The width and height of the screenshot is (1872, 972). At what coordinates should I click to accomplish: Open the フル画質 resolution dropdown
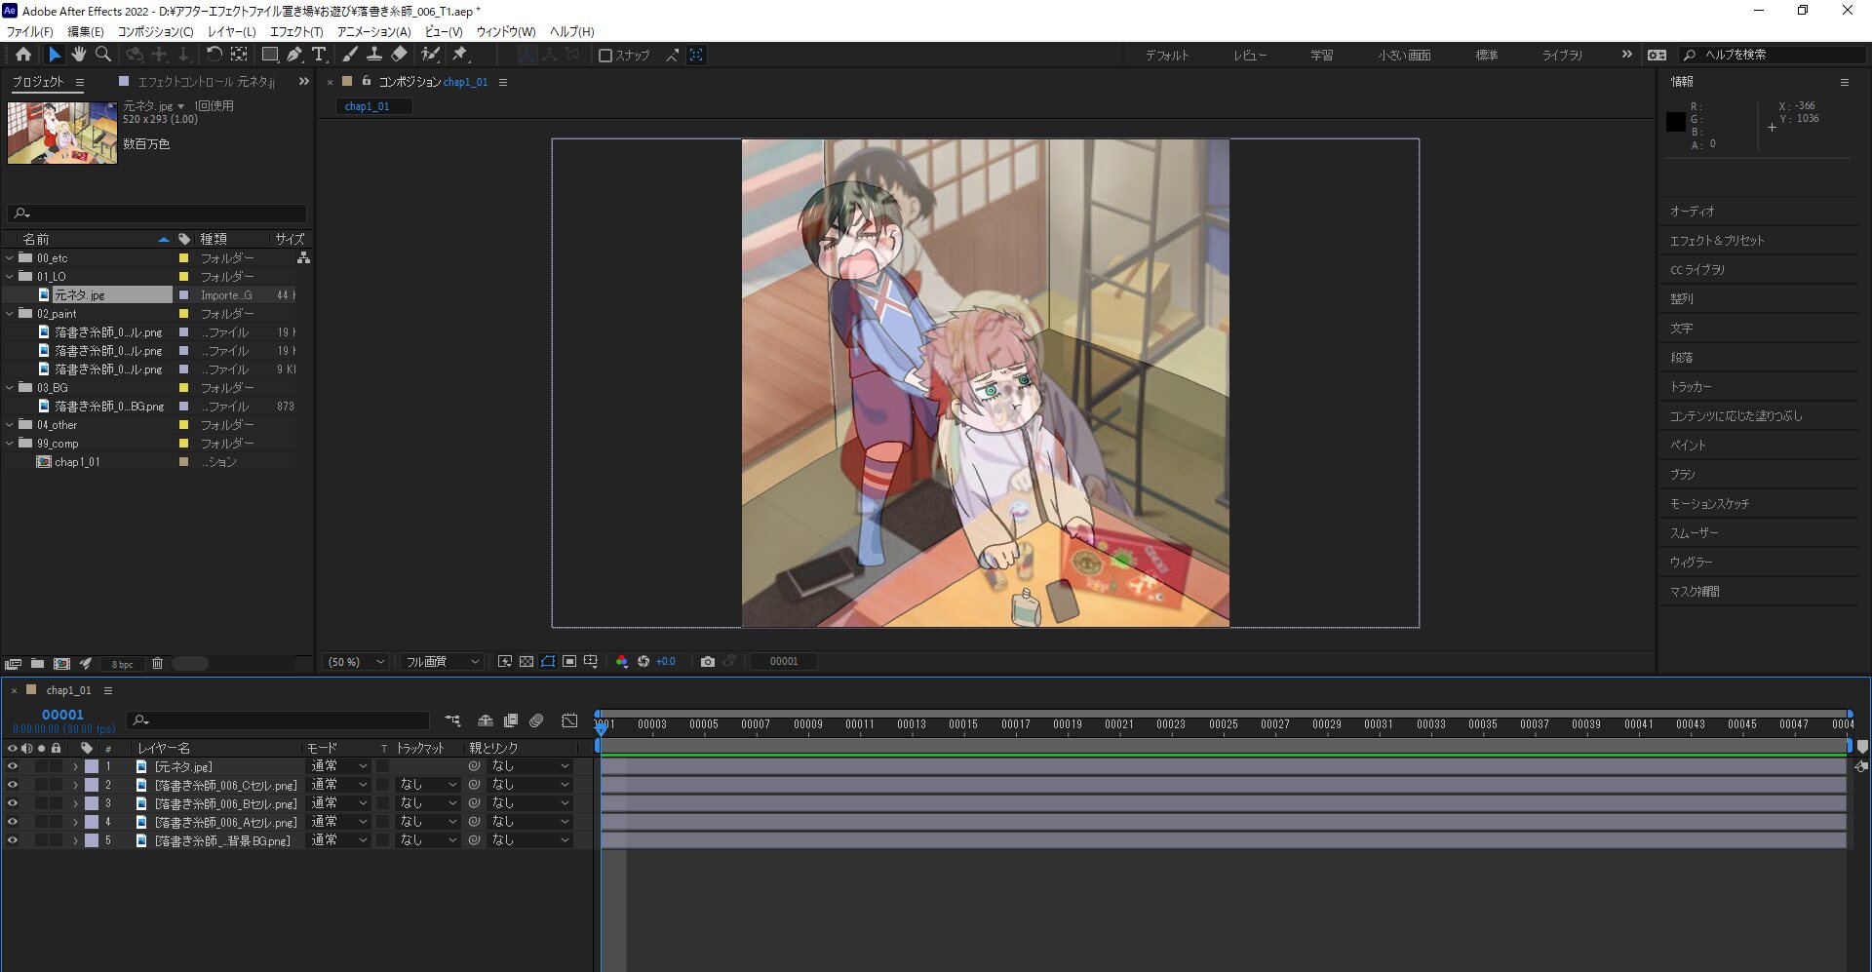tap(443, 662)
